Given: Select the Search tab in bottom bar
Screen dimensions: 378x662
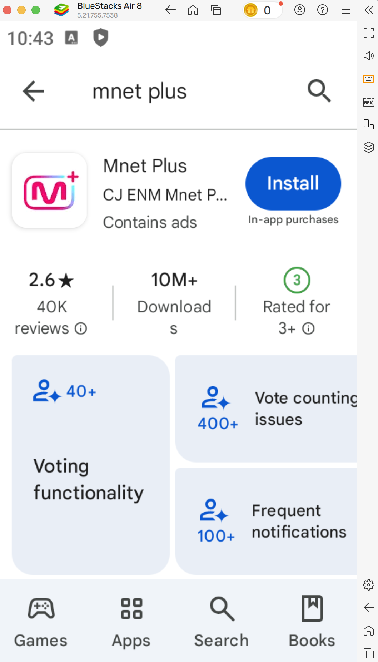Looking at the screenshot, I should 222,622.
